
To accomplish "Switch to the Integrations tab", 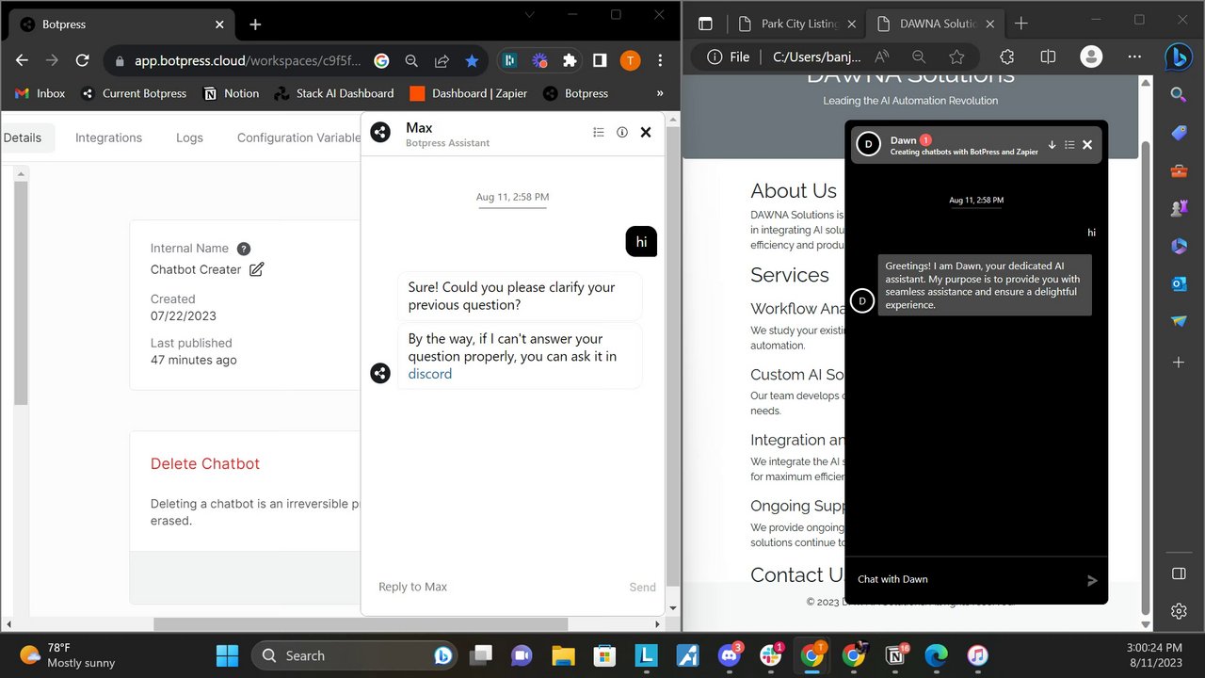I will pos(108,137).
